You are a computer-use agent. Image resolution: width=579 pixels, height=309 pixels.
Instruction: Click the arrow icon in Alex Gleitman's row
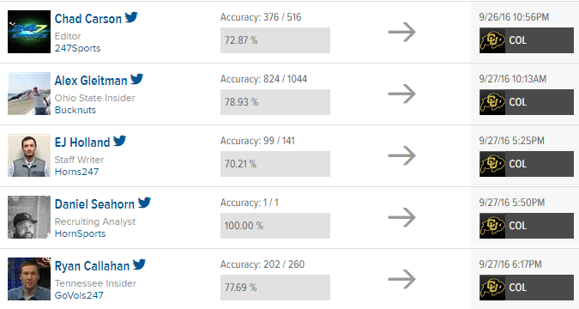(402, 94)
